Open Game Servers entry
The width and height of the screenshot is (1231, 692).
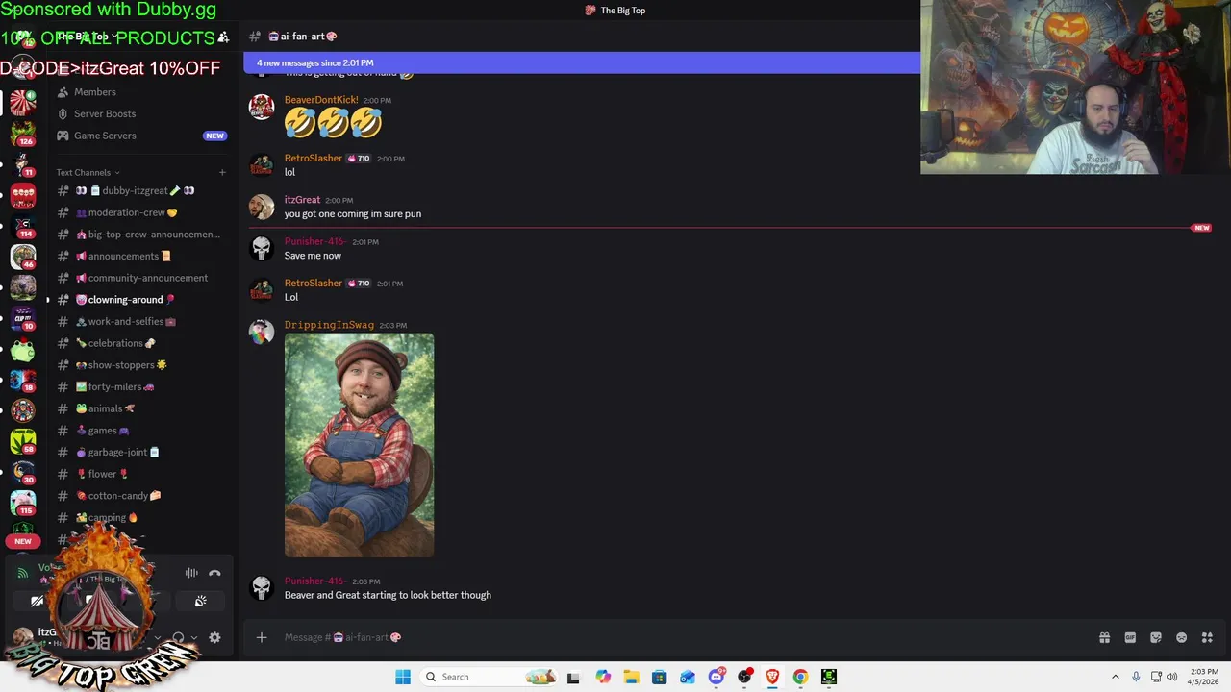[141, 136]
